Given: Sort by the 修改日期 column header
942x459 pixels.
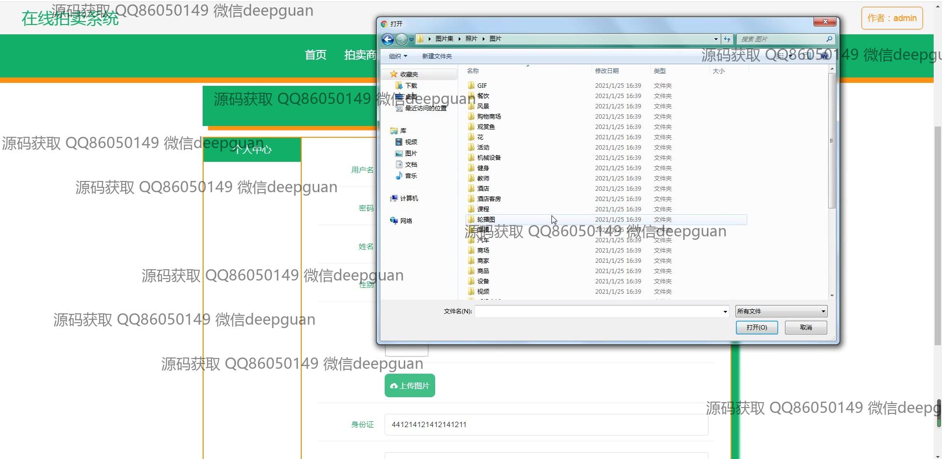Looking at the screenshot, I should pos(607,71).
